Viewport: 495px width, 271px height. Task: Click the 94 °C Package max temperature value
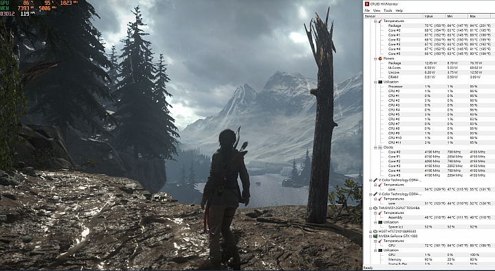tap(480, 25)
